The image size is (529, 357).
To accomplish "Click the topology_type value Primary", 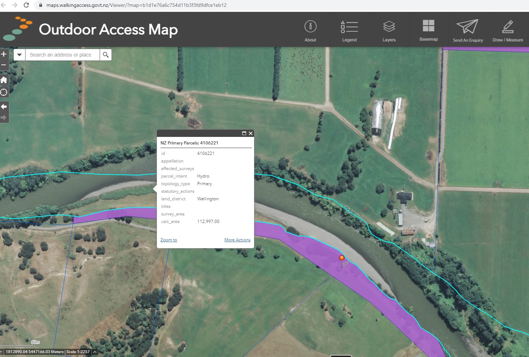I will (204, 184).
